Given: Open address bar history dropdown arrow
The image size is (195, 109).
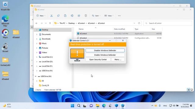Looking at the screenshot, I should [134, 23].
